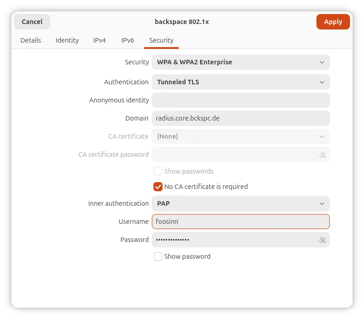Uncheck No CA certificate is required
Viewport: 364px width, 319px height.
pos(158,187)
